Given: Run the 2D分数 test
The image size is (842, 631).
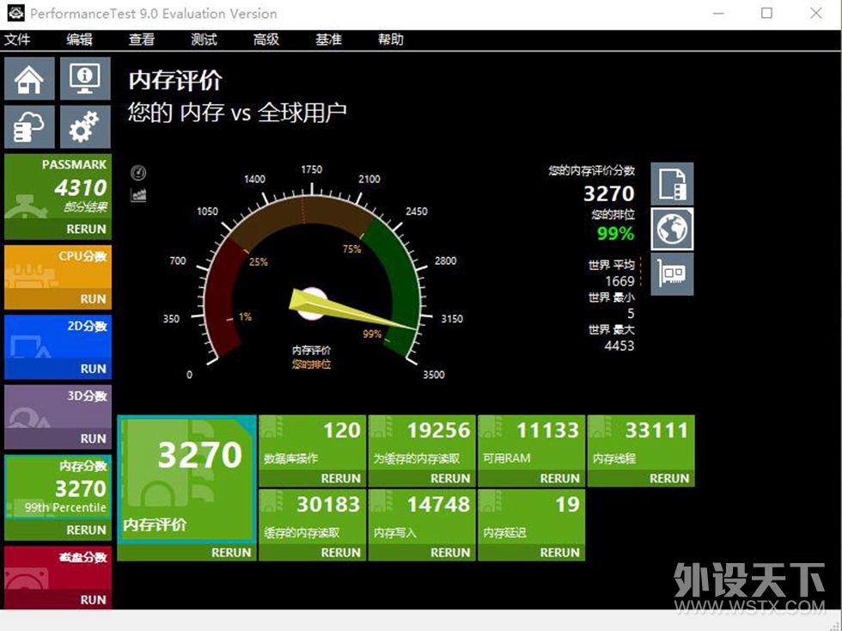Looking at the screenshot, I should [x=93, y=369].
